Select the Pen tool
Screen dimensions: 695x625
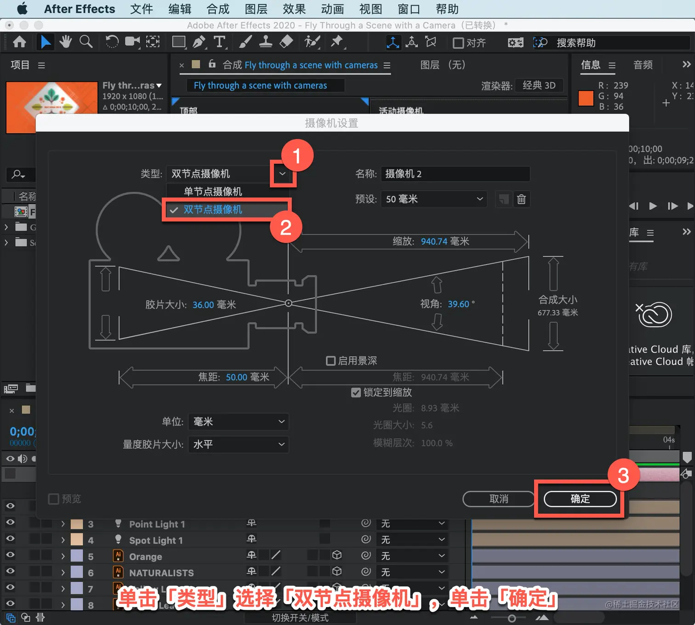click(x=199, y=42)
